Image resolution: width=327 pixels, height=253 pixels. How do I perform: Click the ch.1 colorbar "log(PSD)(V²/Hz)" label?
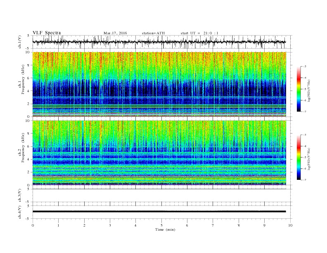309,91
